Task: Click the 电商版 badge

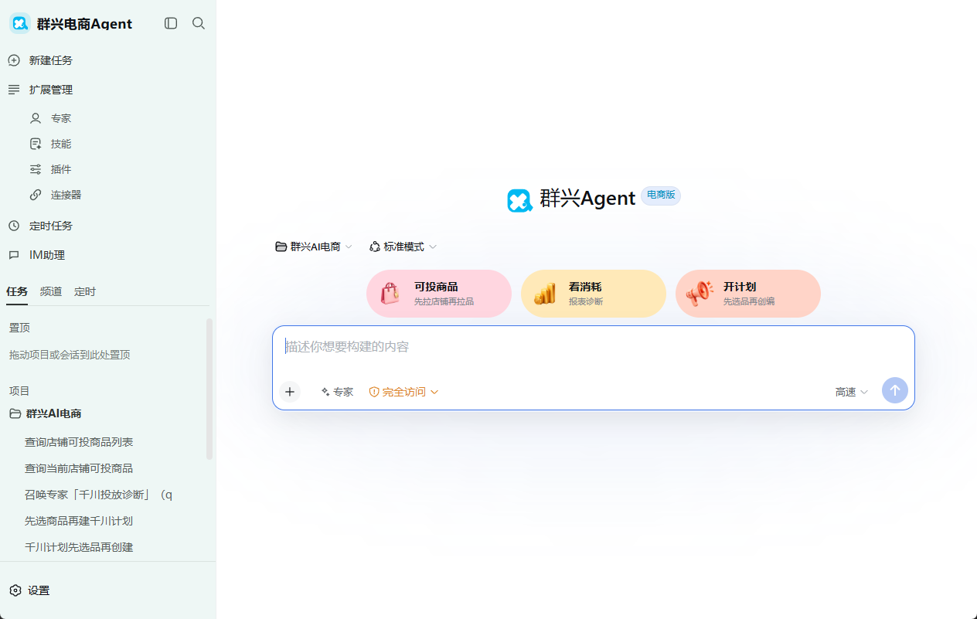Action: point(661,196)
